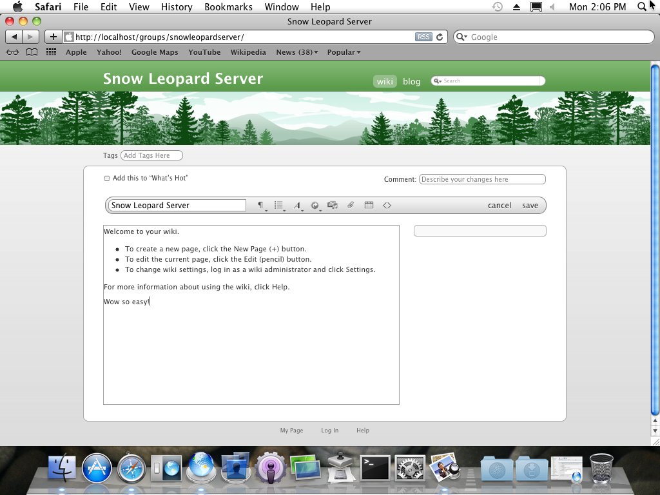Open Finder from the Dock

point(62,468)
